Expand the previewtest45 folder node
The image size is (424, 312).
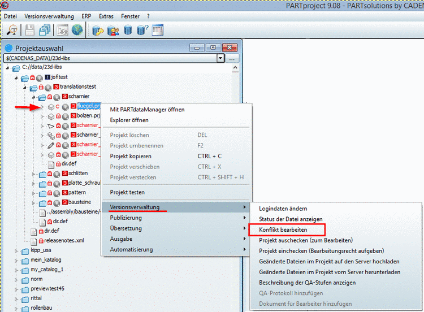point(16,290)
